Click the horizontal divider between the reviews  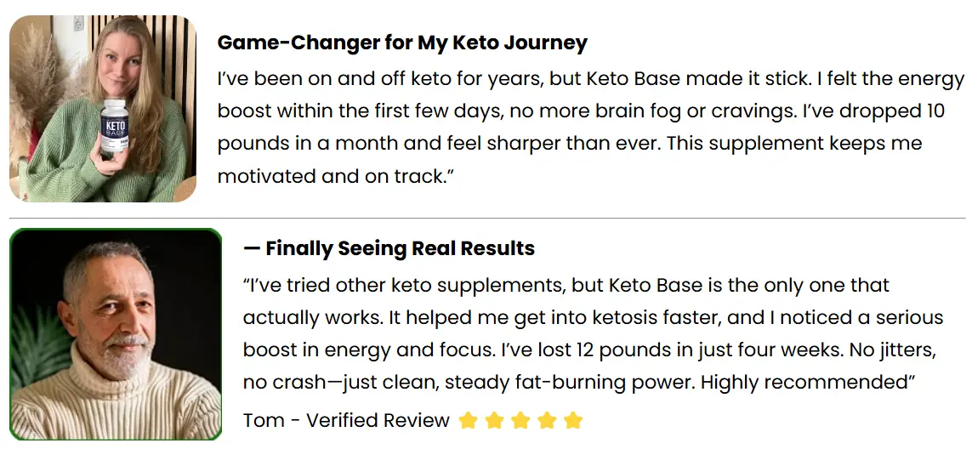[487, 219]
